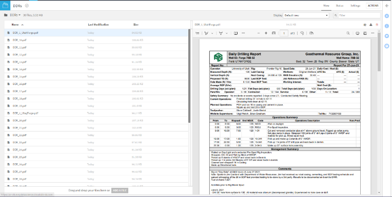
Task: Save the PDF using the save icon
Action: coord(365,33)
